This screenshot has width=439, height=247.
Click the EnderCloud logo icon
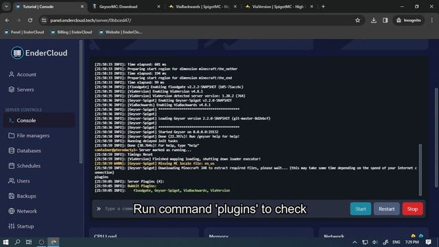(x=17, y=53)
